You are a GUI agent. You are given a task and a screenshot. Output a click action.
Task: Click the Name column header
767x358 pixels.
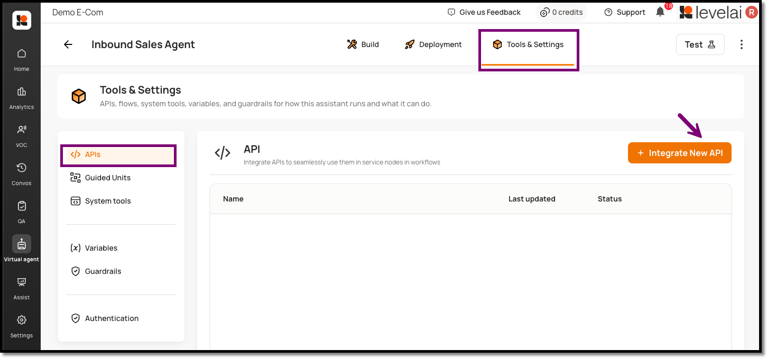pos(233,199)
